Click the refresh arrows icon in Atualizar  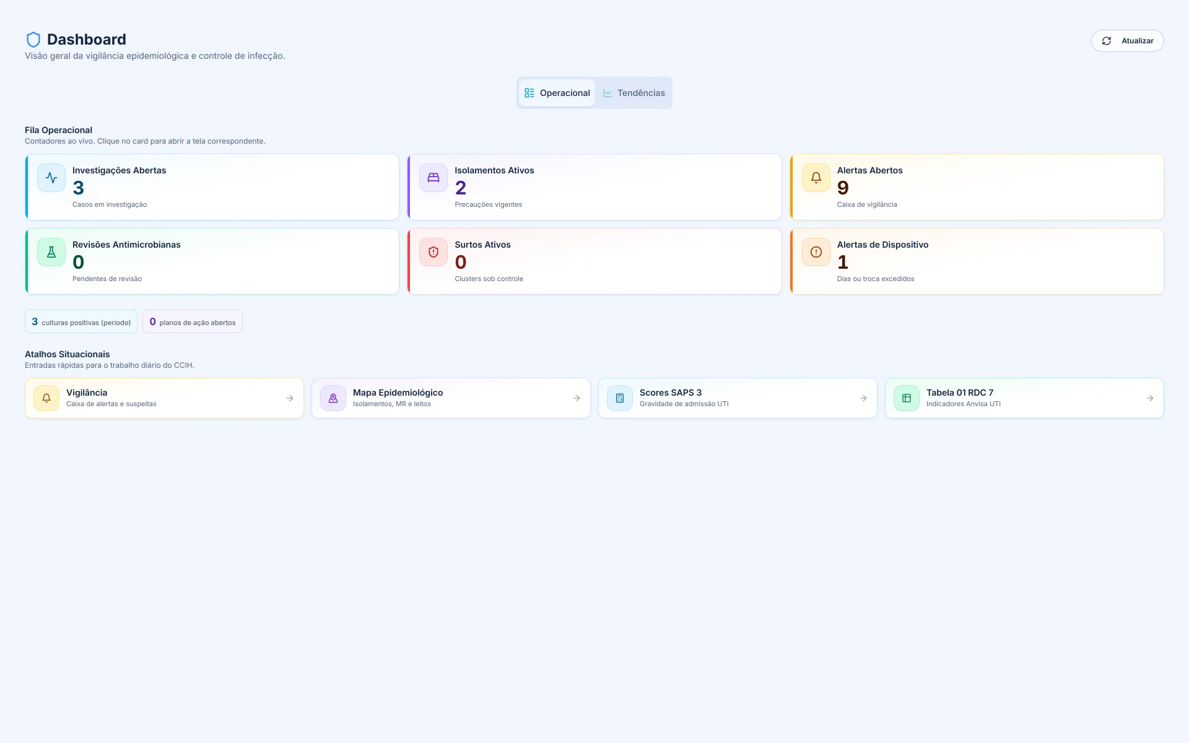[1107, 41]
